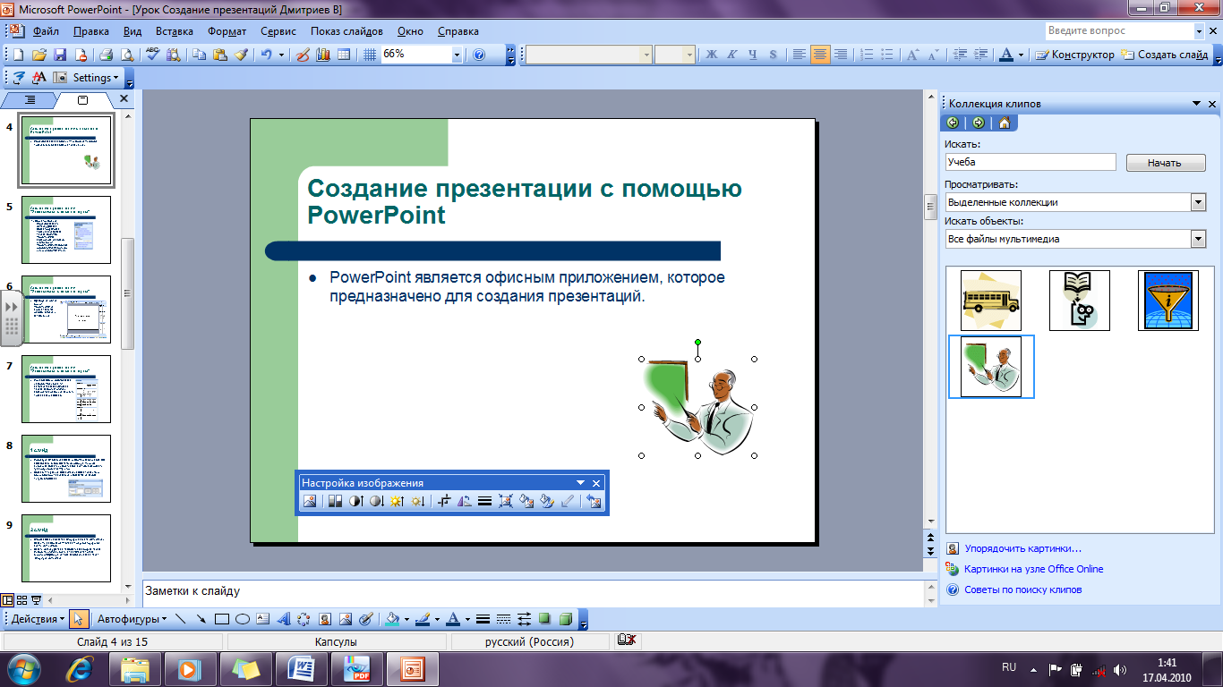The width and height of the screenshot is (1223, 687).
Task: Insert a chart from the toolbar
Action: pos(323,55)
